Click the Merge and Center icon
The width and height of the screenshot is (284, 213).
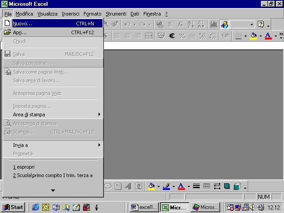[x=149, y=36]
